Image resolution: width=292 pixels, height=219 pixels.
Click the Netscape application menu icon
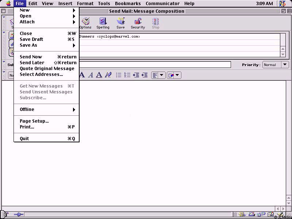coord(283,3)
